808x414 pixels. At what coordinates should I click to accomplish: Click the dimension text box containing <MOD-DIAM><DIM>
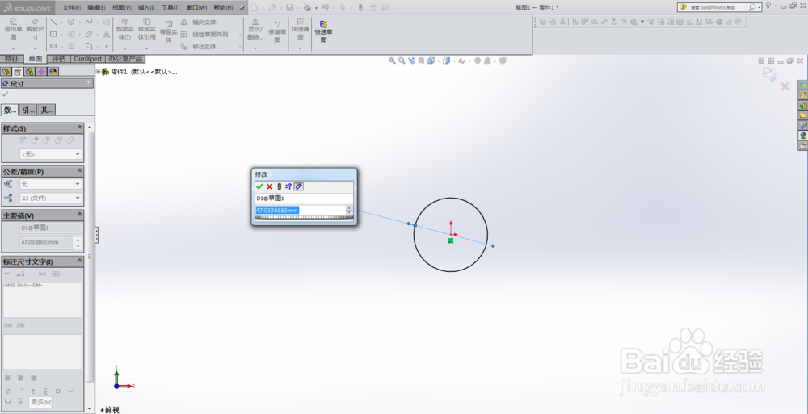click(x=42, y=299)
